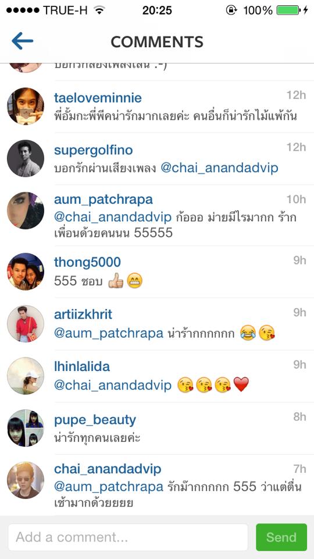This screenshot has height=559, width=314.
Task: Open the taeloveminnie username link
Action: (98, 98)
